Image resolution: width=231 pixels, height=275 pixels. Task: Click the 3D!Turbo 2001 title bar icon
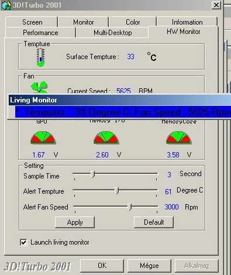point(6,5)
